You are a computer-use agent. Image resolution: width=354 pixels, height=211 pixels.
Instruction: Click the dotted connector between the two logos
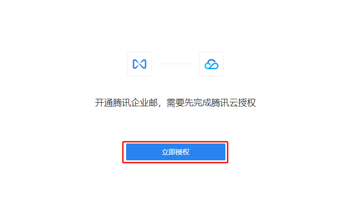pyautogui.click(x=175, y=64)
